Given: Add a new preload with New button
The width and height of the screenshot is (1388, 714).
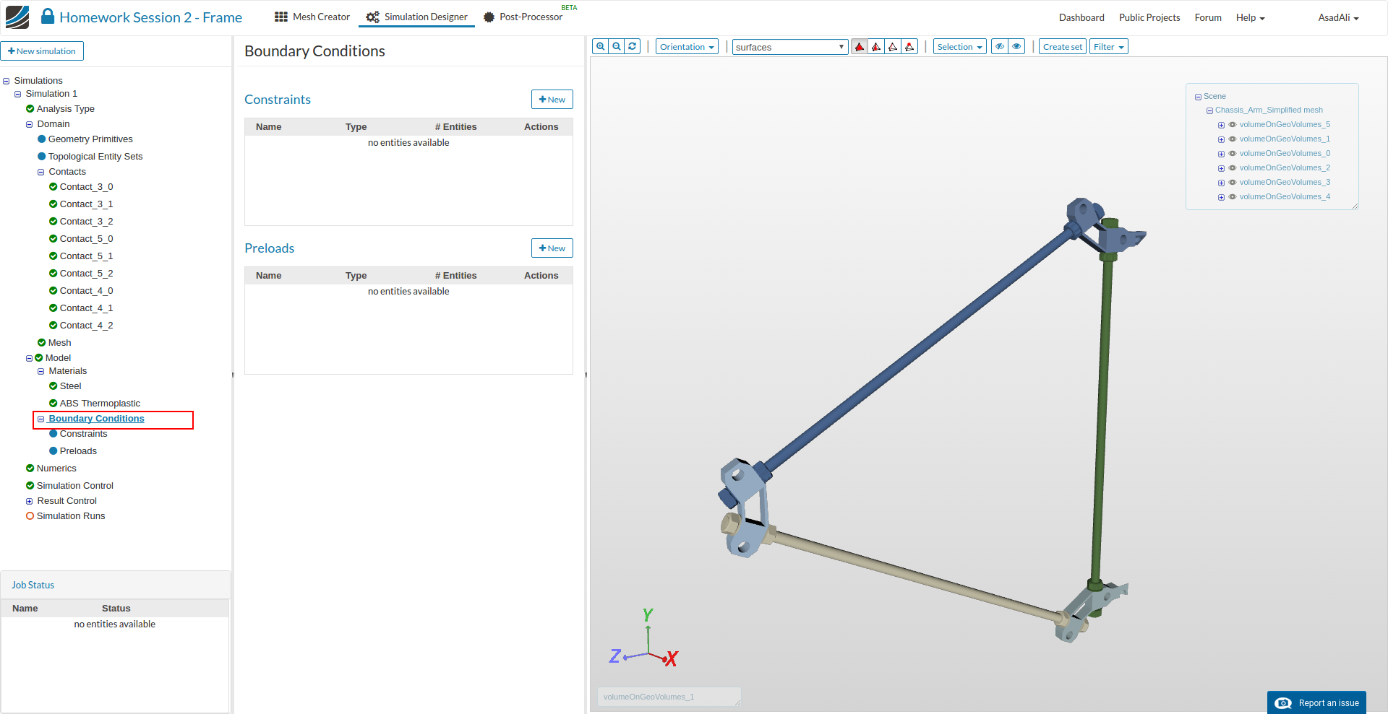Looking at the screenshot, I should click(x=552, y=248).
